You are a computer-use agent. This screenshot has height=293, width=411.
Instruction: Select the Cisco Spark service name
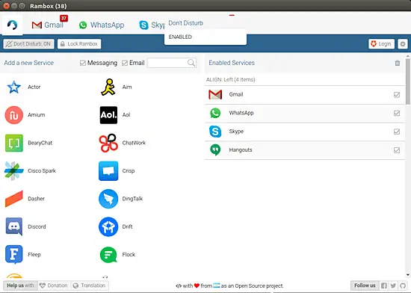(x=42, y=171)
